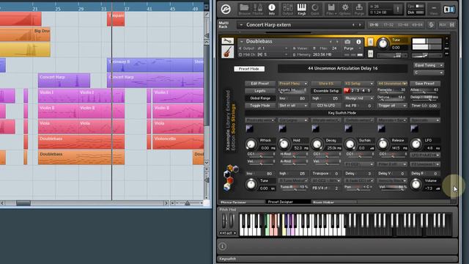The image size is (469, 264).
Task: Open the Equal Tuning dropdown
Action: 428,65
